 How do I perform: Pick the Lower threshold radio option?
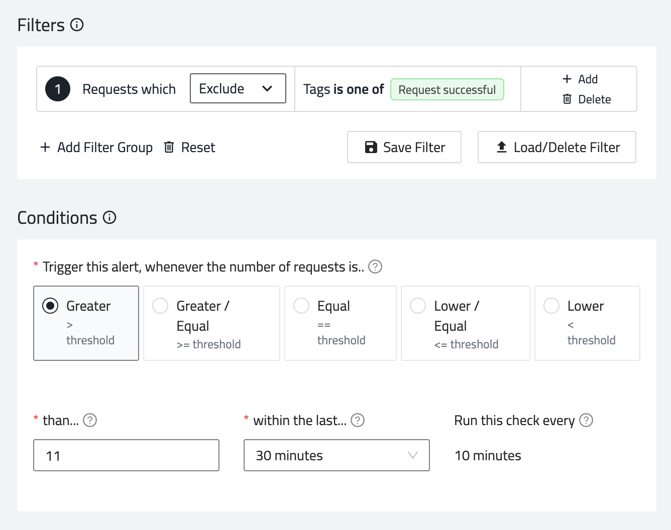click(x=551, y=306)
